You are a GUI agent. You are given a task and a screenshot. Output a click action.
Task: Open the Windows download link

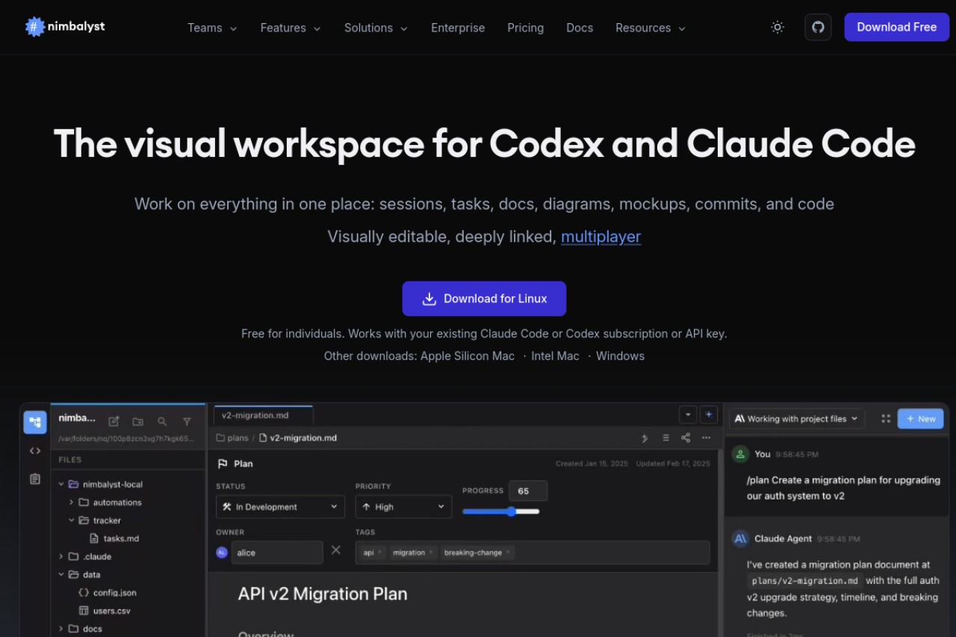620,356
